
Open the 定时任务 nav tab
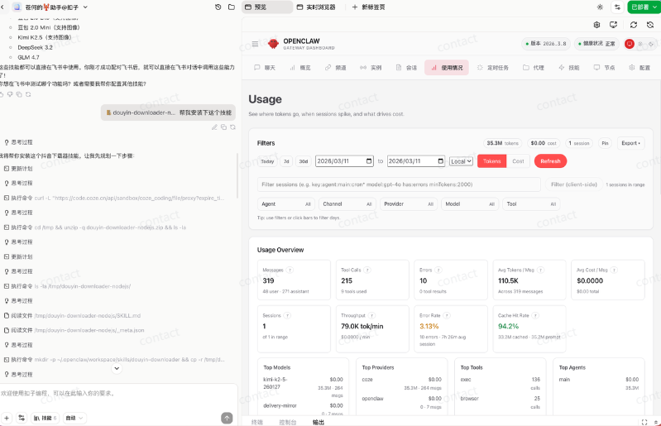click(493, 68)
